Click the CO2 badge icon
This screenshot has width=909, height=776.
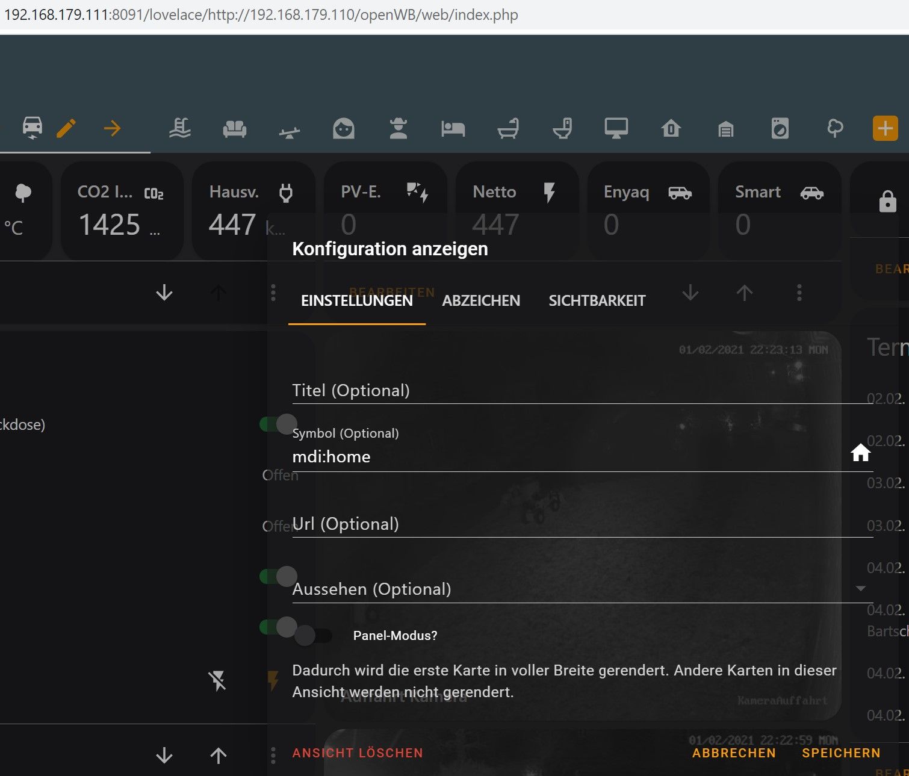(x=154, y=193)
